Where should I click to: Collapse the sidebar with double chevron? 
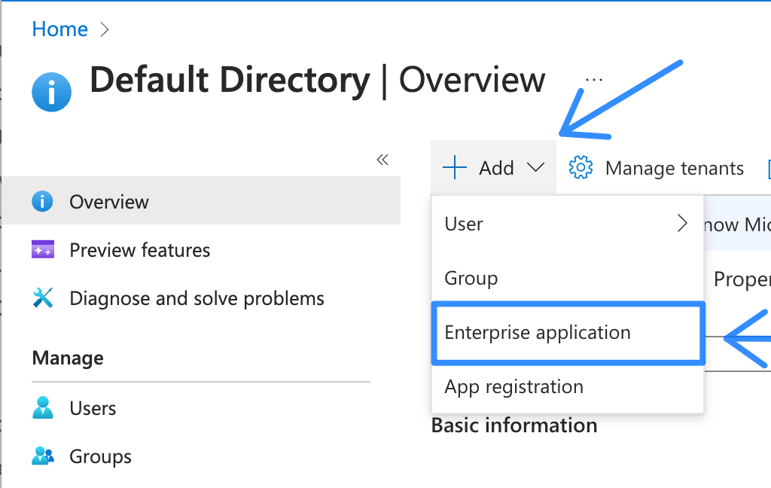[x=382, y=160]
